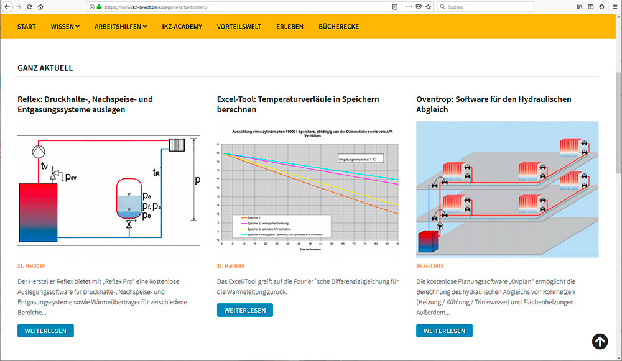622x361 pixels.
Task: Open the Reflex heating schematic image
Action: (109, 190)
